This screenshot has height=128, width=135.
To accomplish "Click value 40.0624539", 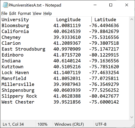I will 67,31.
